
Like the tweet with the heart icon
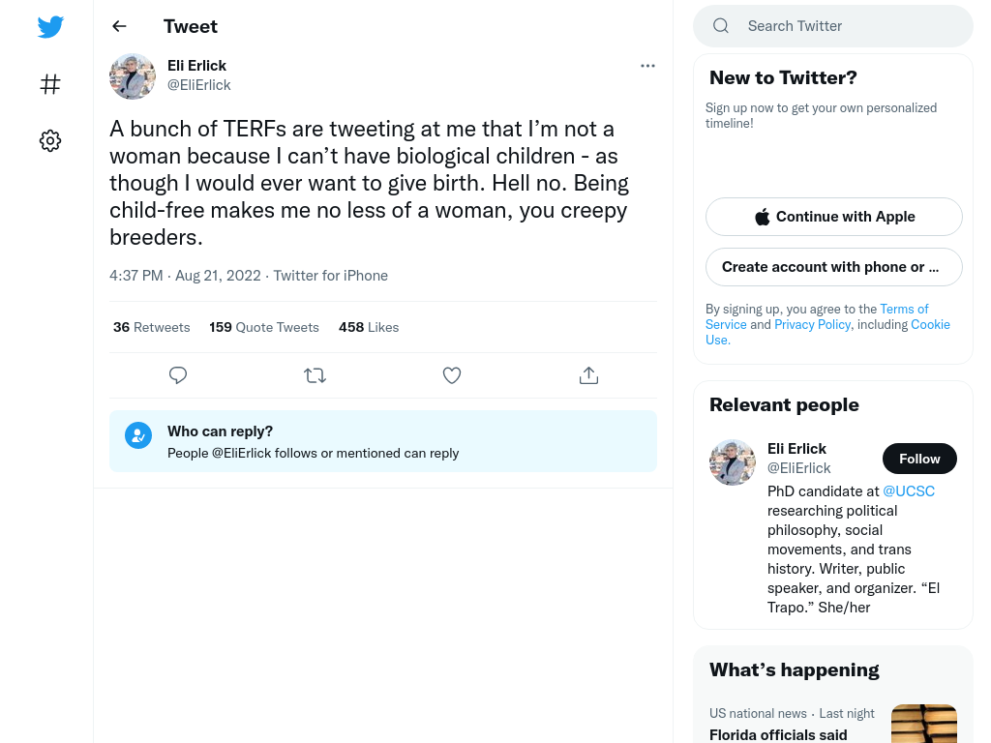[x=451, y=375]
